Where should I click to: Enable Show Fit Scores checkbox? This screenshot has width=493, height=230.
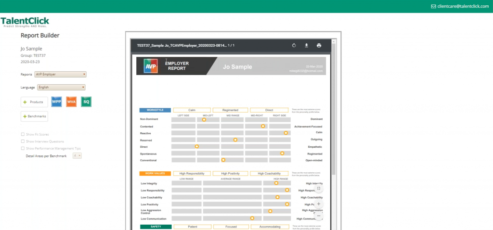coord(23,134)
